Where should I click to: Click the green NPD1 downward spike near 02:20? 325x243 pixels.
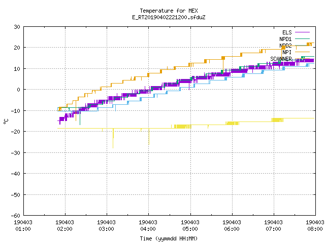[x=80, y=116]
